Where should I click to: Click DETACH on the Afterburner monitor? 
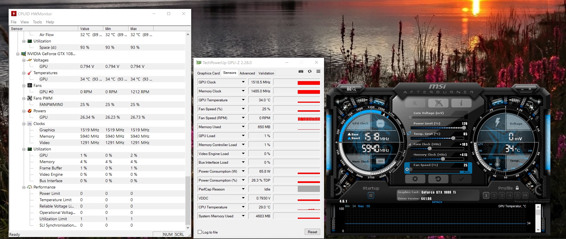coord(437,202)
